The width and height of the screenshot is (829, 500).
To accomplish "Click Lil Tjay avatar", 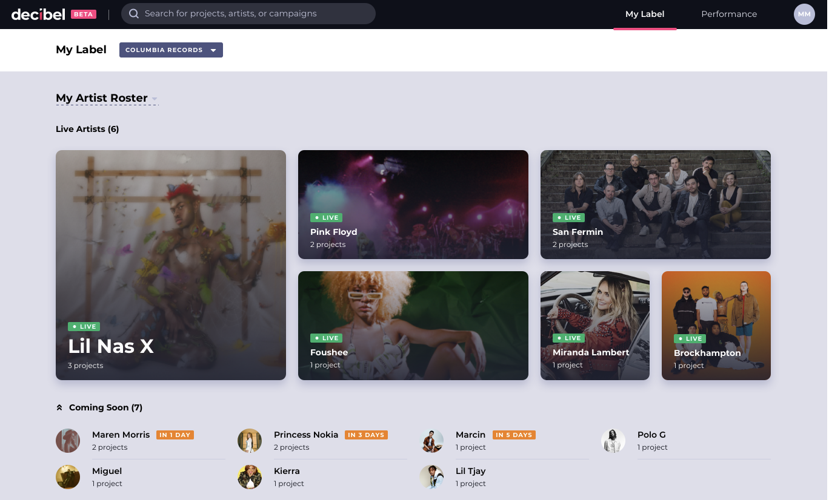I will click(x=431, y=477).
